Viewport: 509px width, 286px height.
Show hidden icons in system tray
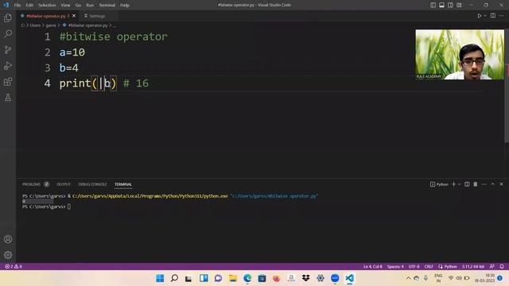tap(408, 278)
